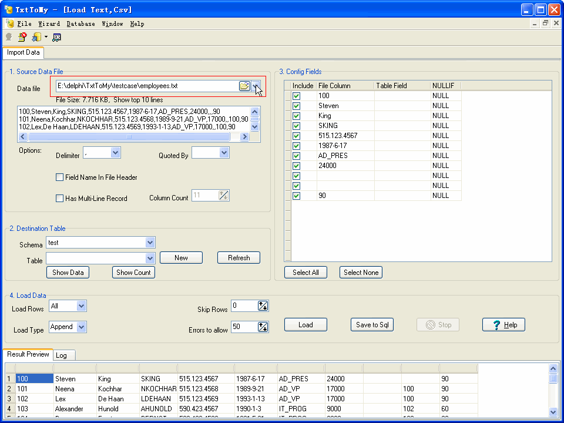Screen dimensions: 564x423
Task: Open the destination Table dropdown
Action: coord(150,258)
